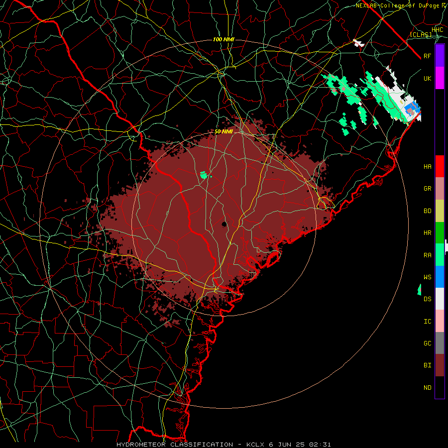This screenshot has width=448, height=448.
Task: Click the "DS" legend label
Action: click(x=428, y=299)
